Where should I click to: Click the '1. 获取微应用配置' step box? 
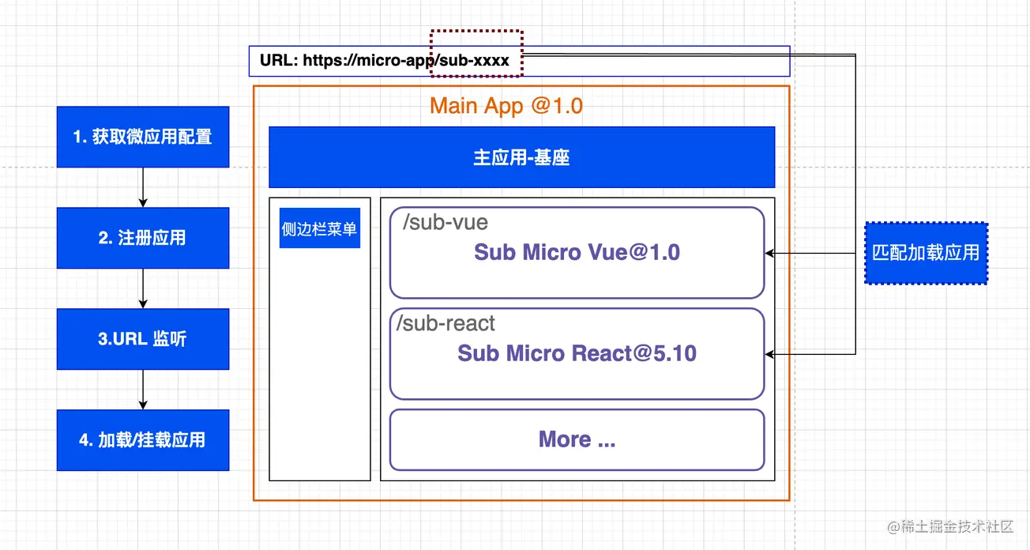click(143, 137)
